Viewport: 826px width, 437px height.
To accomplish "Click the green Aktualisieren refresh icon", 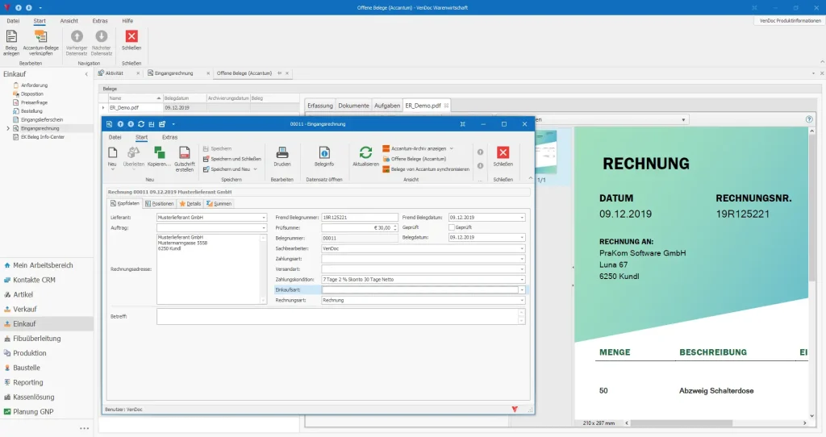I will (365, 152).
